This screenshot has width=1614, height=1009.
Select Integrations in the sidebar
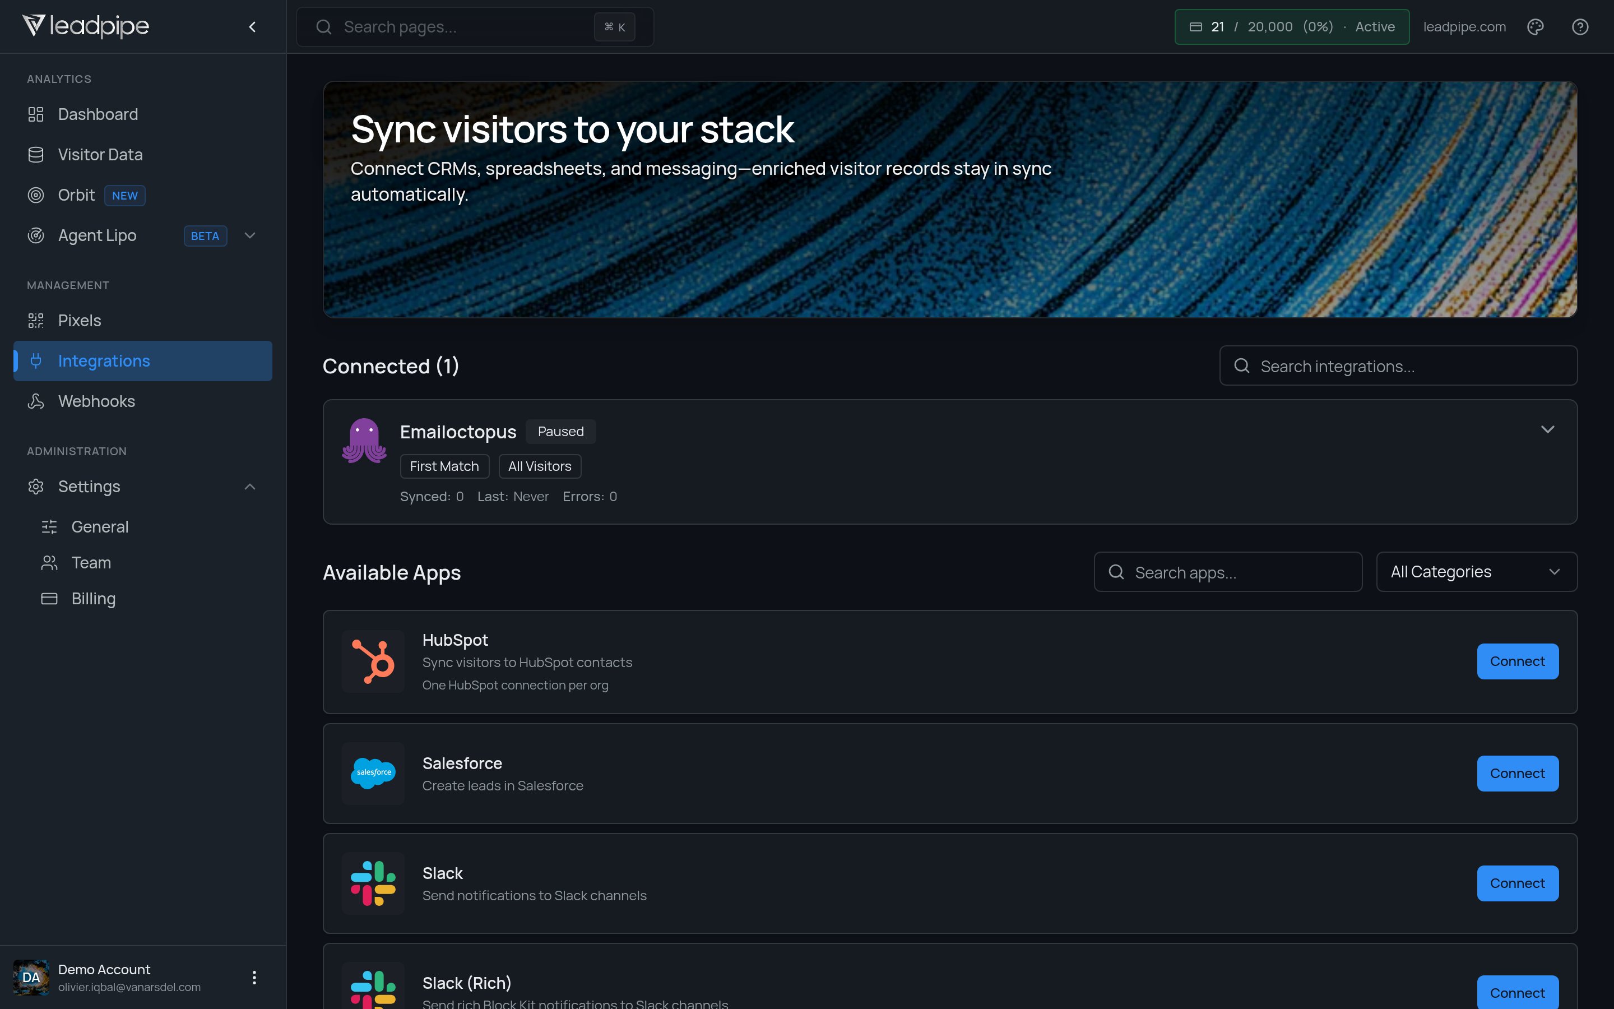coord(143,361)
